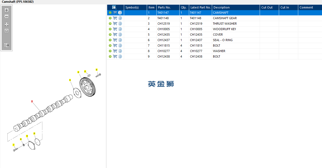The height and width of the screenshot is (168, 322).
Task: Click latest part number CH12437
Action: pos(196,40)
